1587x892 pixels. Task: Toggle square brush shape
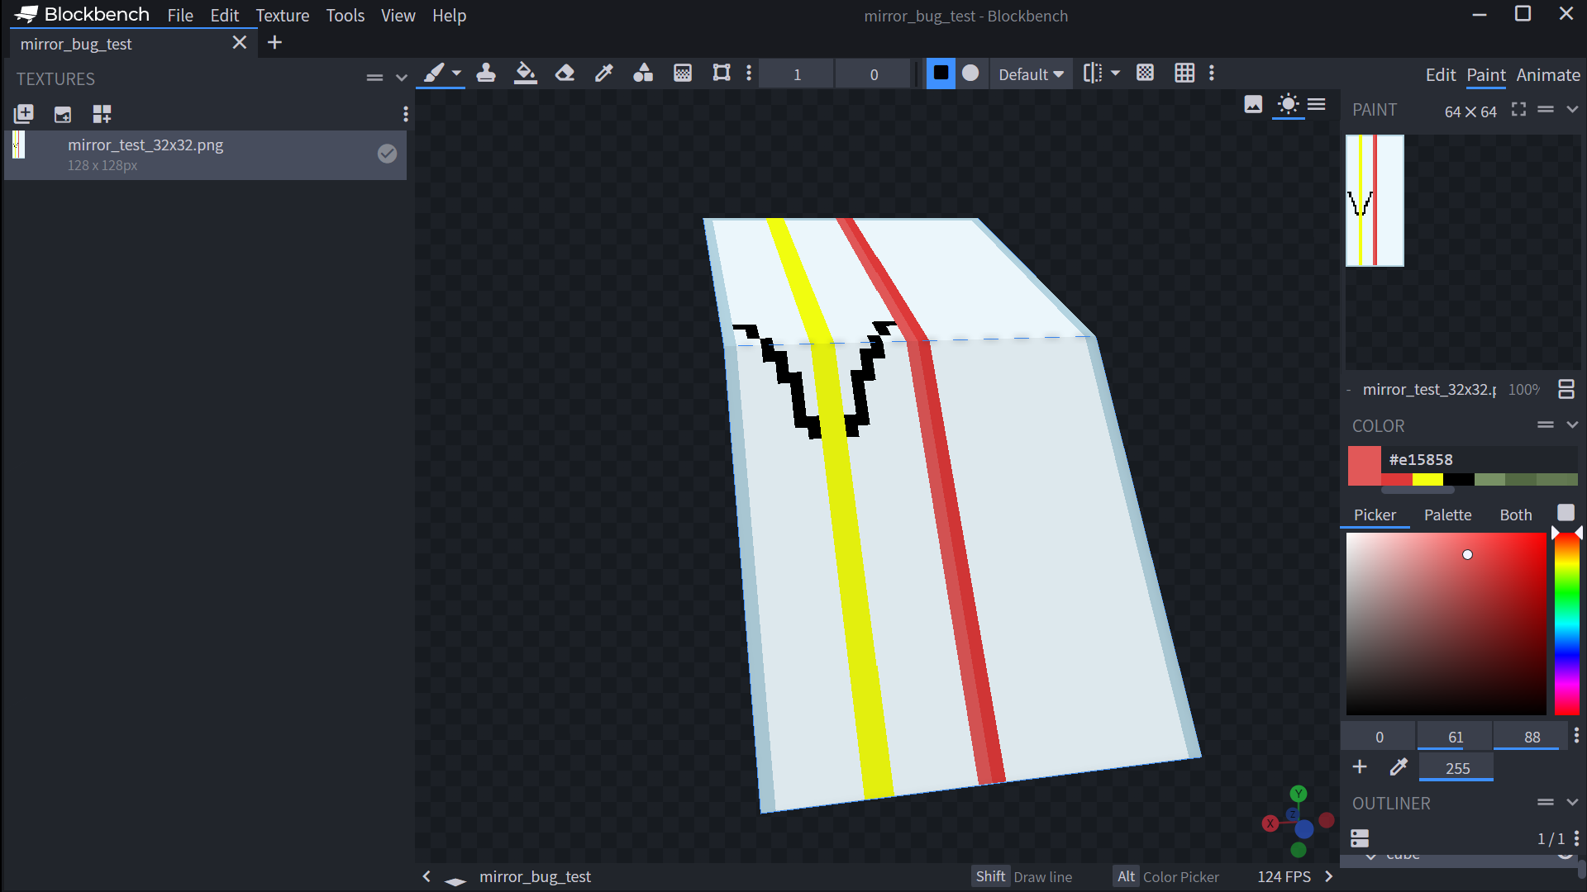coord(941,73)
